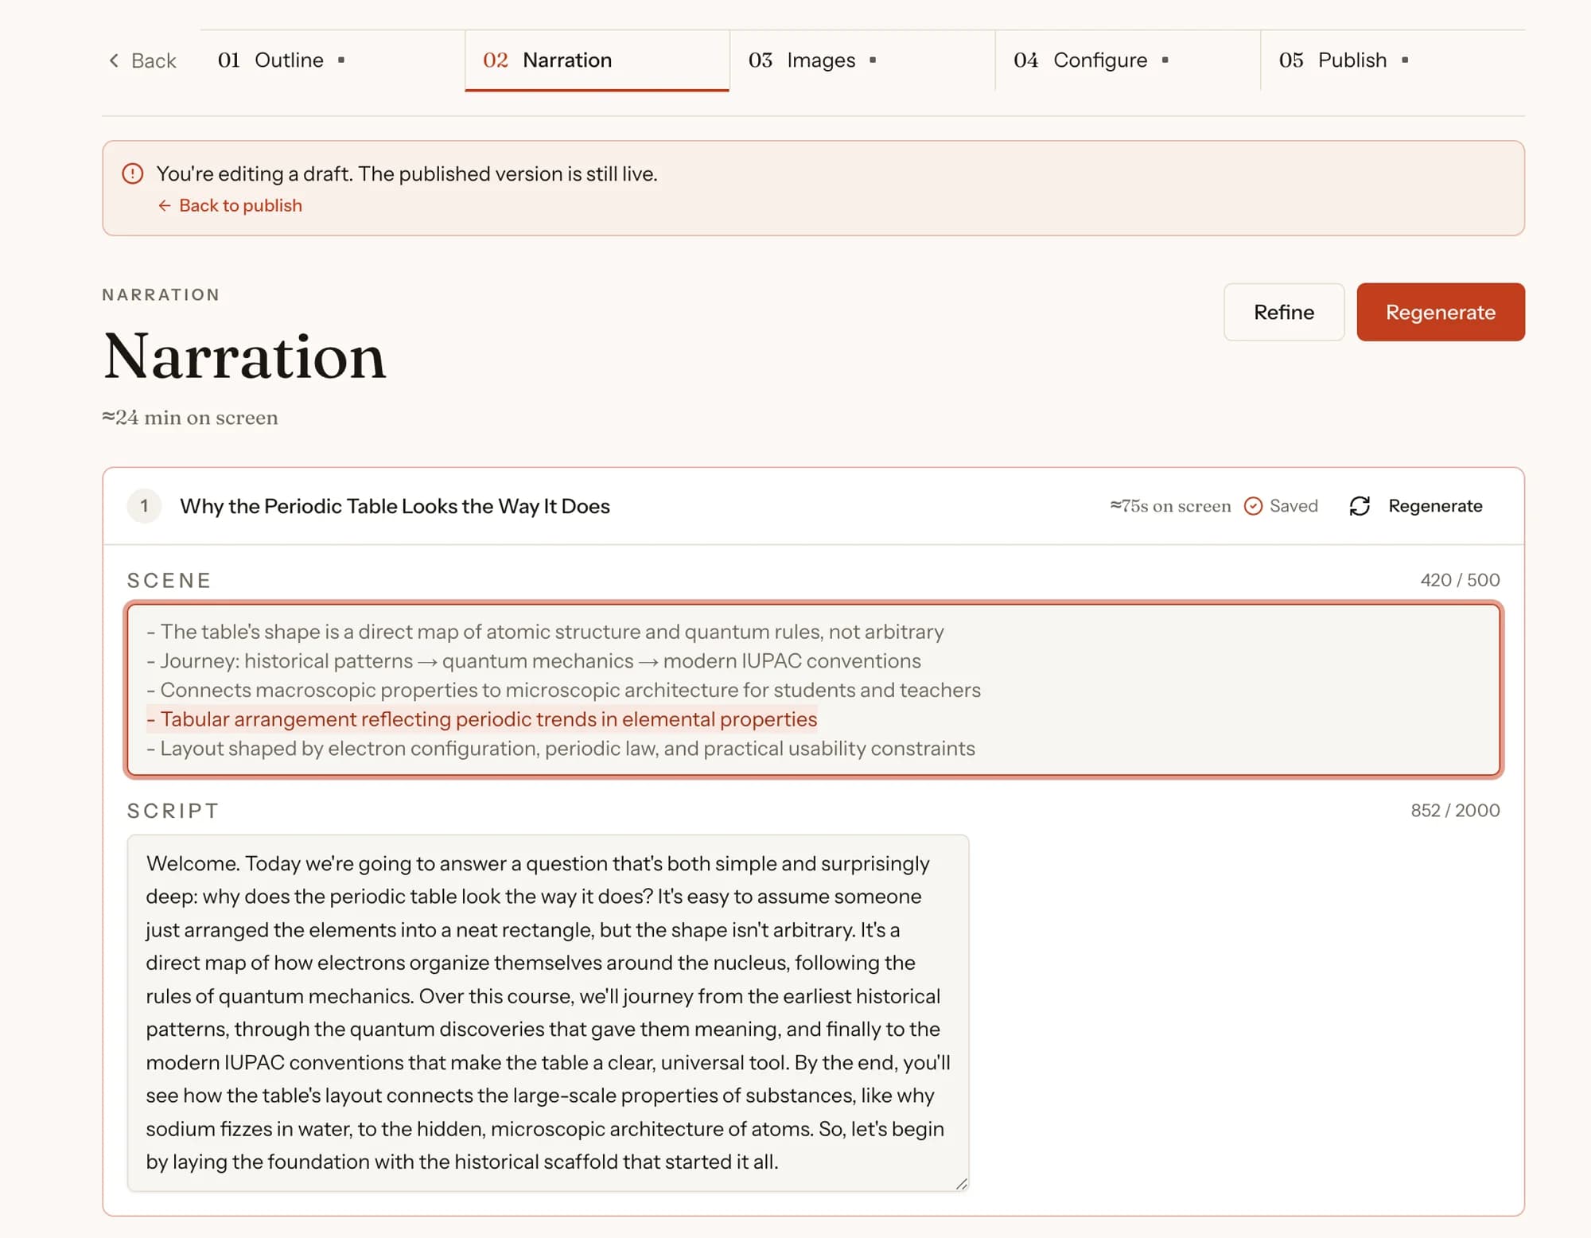The width and height of the screenshot is (1591, 1238).
Task: Click the Layout shaped by electron configuration line
Action: click(x=561, y=749)
